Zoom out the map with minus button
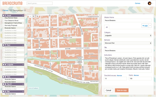 (x=30, y=16)
